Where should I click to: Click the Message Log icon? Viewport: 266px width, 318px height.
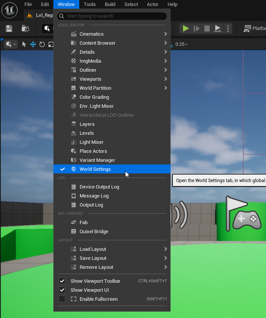(x=73, y=196)
